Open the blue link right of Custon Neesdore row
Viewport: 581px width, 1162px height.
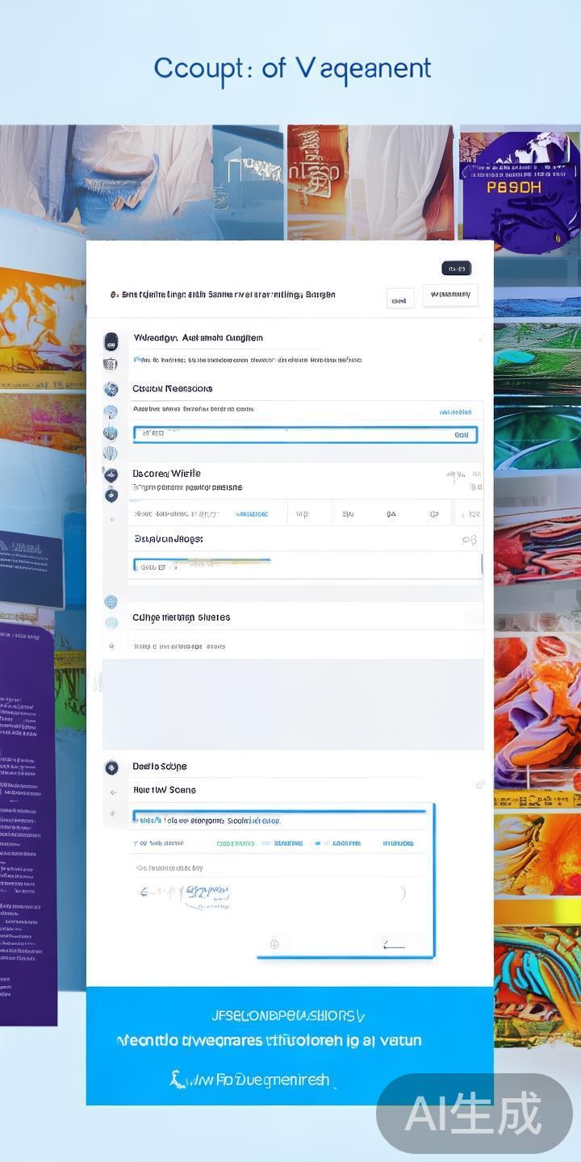[x=455, y=412]
